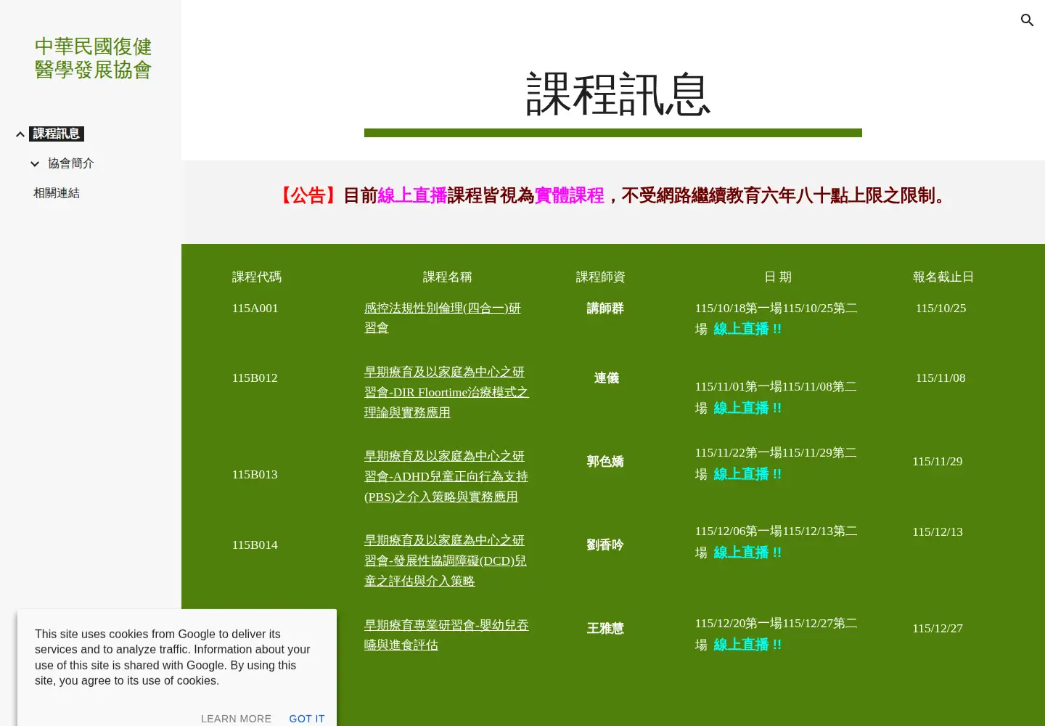The height and width of the screenshot is (726, 1045).
Task: Open the DIR Floortime治療模式 course link
Action: 446,392
